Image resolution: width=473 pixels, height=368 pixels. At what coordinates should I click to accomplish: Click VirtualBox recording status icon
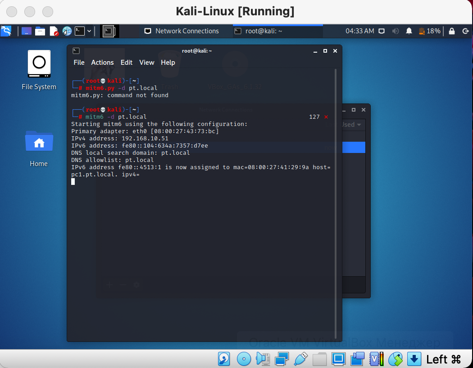pos(358,359)
